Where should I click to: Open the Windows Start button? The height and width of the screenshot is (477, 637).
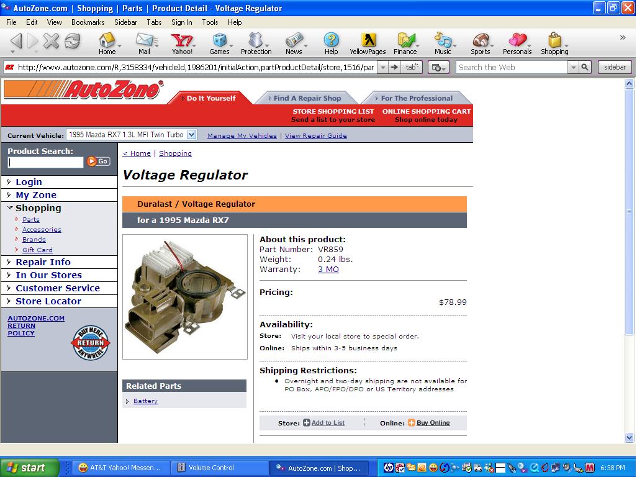tap(29, 468)
